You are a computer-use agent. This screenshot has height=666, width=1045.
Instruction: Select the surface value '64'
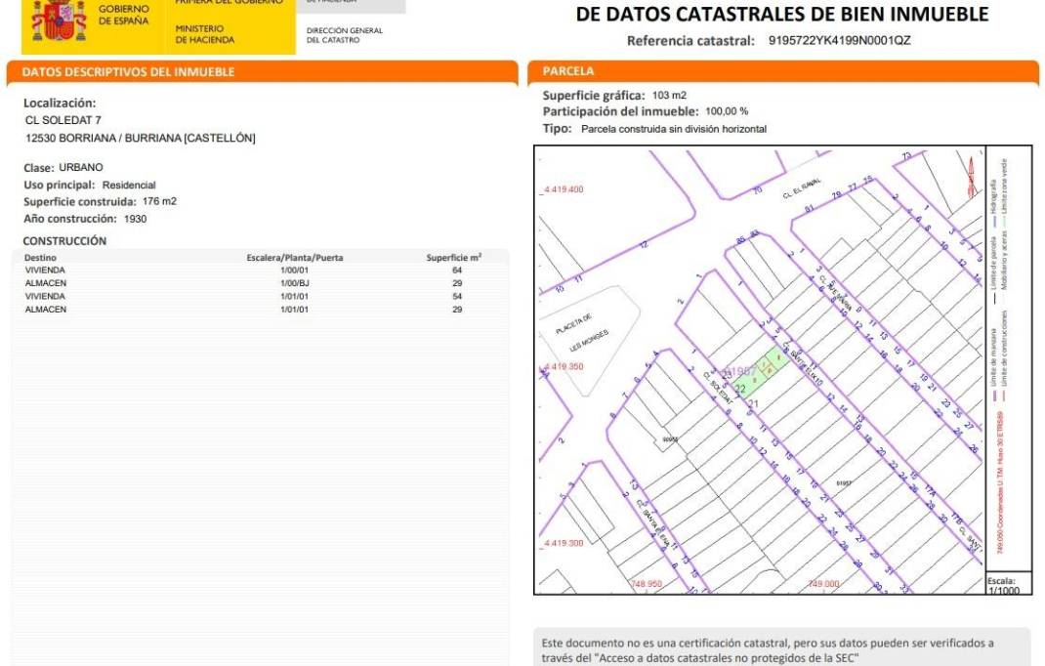457,270
